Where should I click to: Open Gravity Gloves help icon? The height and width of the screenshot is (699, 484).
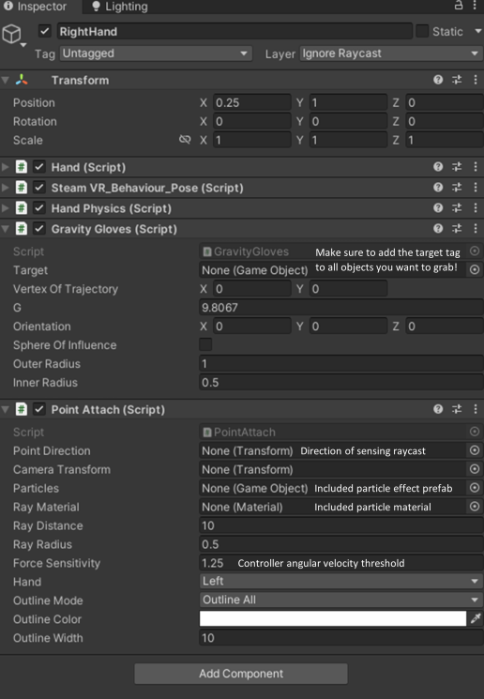(438, 229)
